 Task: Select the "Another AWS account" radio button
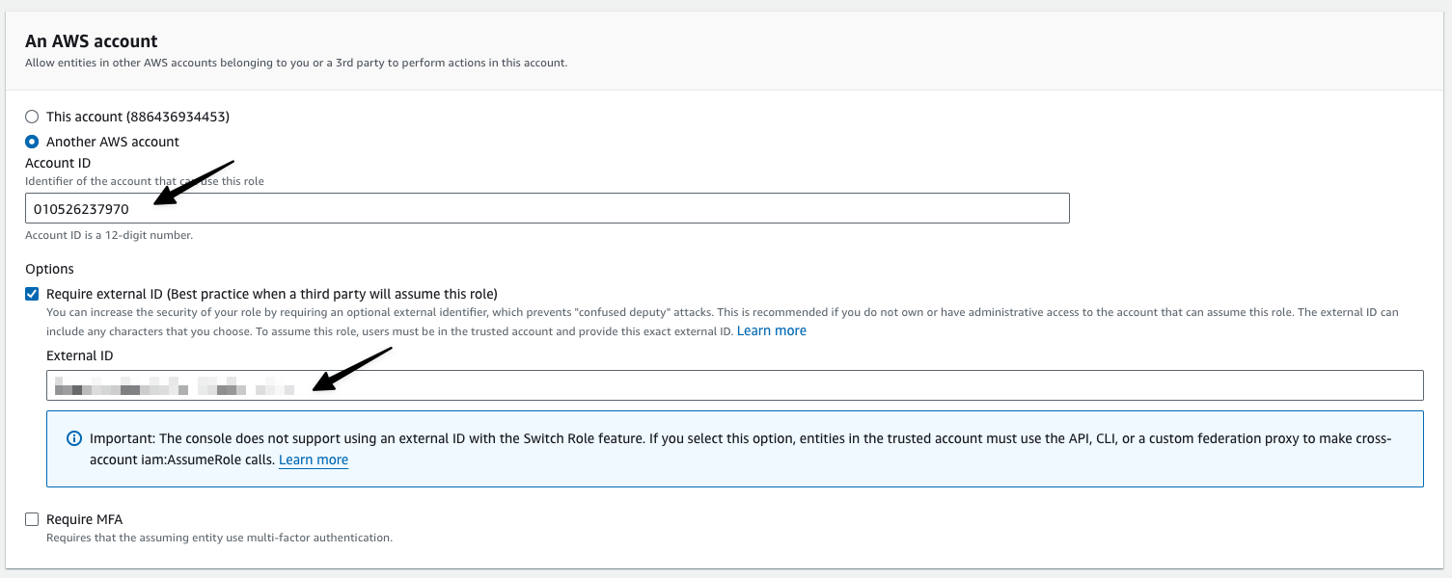(x=32, y=142)
